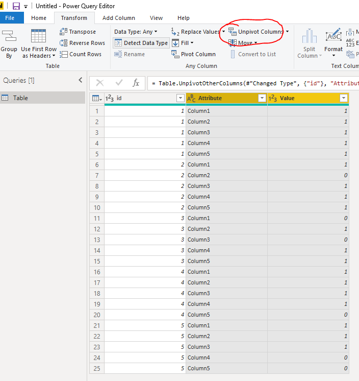
Task: Click the Reverse Rows icon
Action: click(64, 43)
